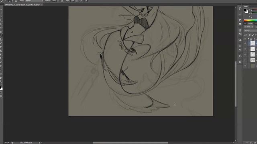This screenshot has height=144, width=257.
Task: Toggle lock image pixels brush icon
Action: tap(253, 35)
